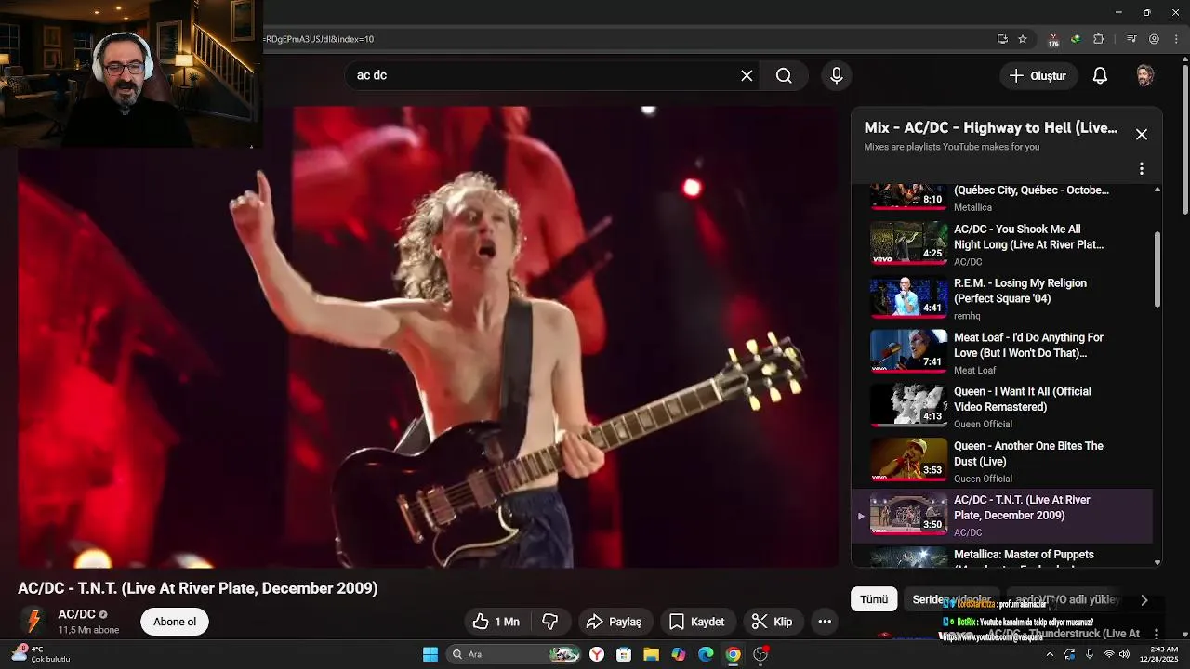
Task: Open the Mix playlist three-dot menu
Action: pyautogui.click(x=1142, y=169)
